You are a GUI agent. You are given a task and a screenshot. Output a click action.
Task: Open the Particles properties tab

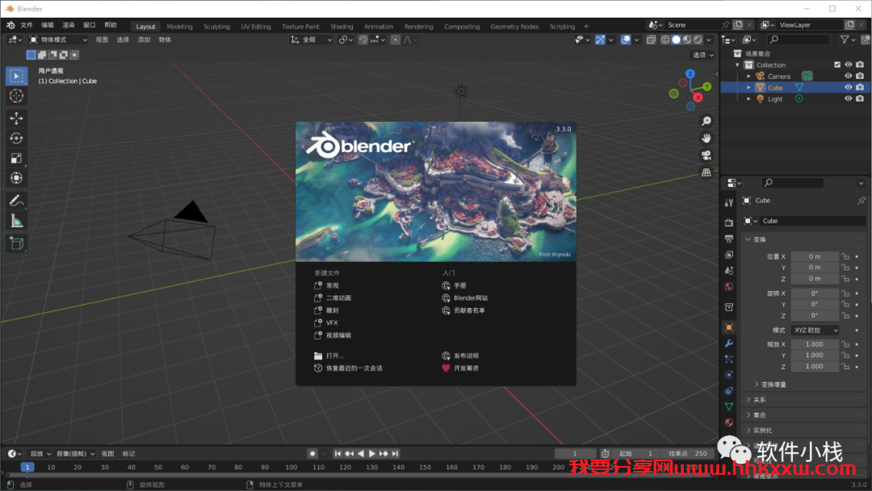pyautogui.click(x=729, y=360)
